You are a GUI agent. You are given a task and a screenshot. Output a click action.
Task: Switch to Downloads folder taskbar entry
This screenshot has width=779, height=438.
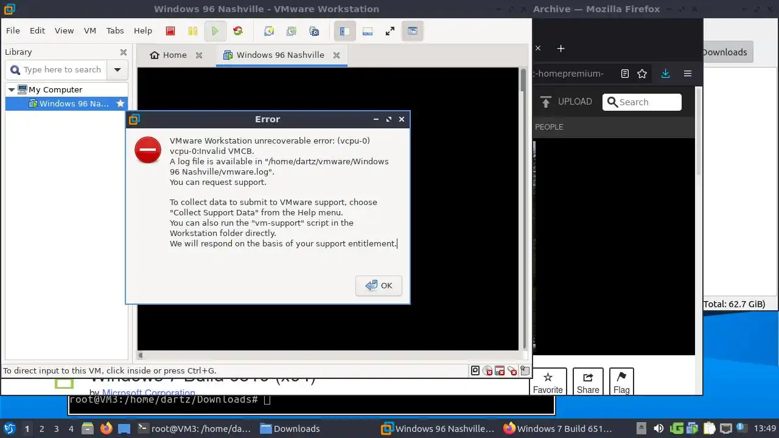[x=290, y=428]
